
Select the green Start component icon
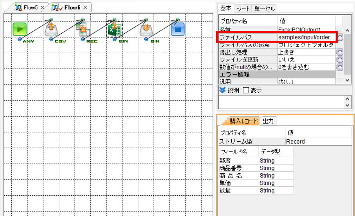pos(20,29)
